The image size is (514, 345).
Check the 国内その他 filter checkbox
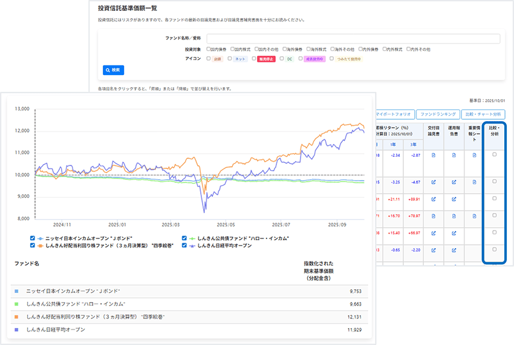256,49
